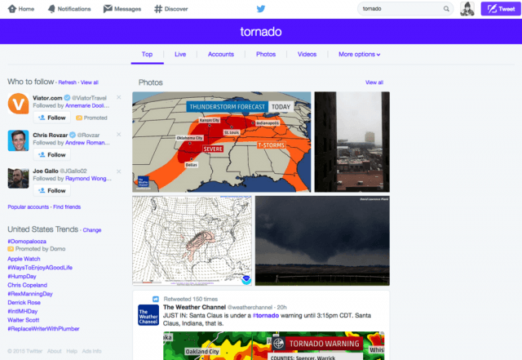Click verified badge next to Chris Rovzar
This screenshot has height=360, width=522.
pyautogui.click(x=73, y=135)
